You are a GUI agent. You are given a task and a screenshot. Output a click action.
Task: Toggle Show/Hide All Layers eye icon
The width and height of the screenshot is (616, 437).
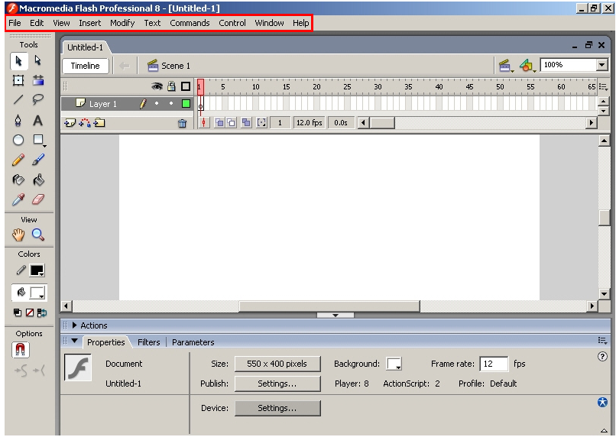tap(157, 86)
